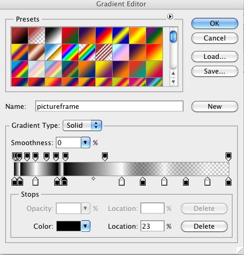Viewport: 244px width, 255px height.
Task: Click the Smoothness percentage field
Action: click(68, 142)
